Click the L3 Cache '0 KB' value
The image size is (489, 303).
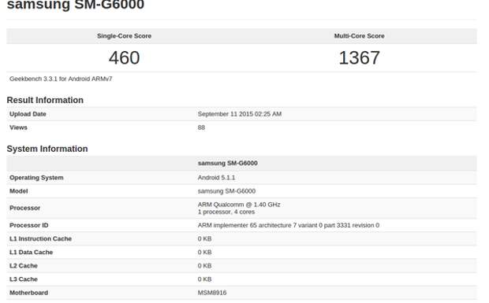click(x=204, y=279)
